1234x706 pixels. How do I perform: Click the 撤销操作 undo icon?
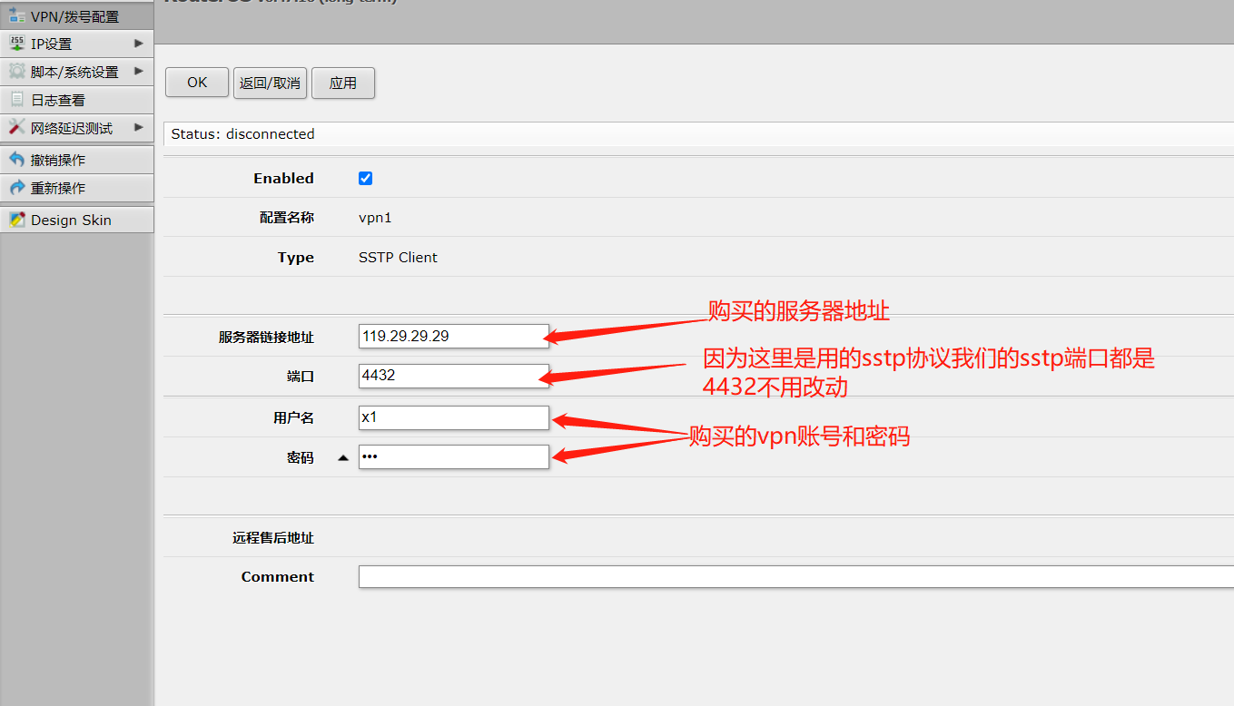coord(17,160)
